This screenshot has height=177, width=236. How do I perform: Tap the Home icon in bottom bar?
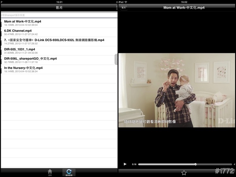point(50,172)
